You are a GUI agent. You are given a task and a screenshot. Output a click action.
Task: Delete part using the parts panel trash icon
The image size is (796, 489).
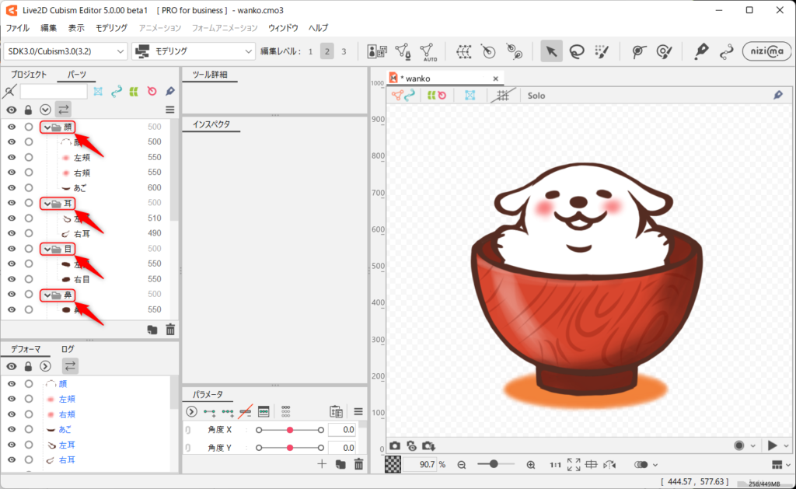pyautogui.click(x=170, y=330)
